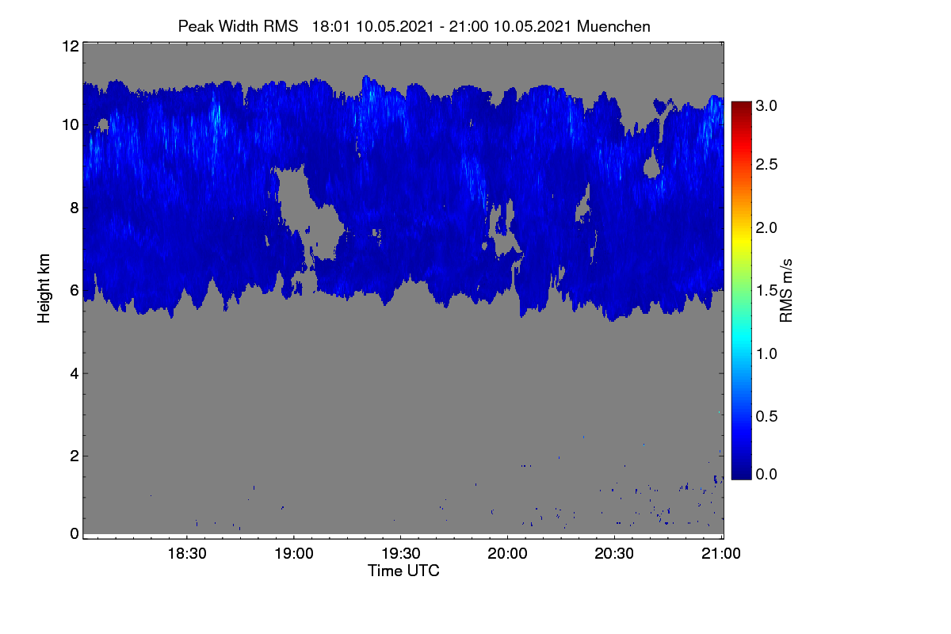Click the 19:30 time tick label
This screenshot has width=951, height=634.
pyautogui.click(x=401, y=554)
